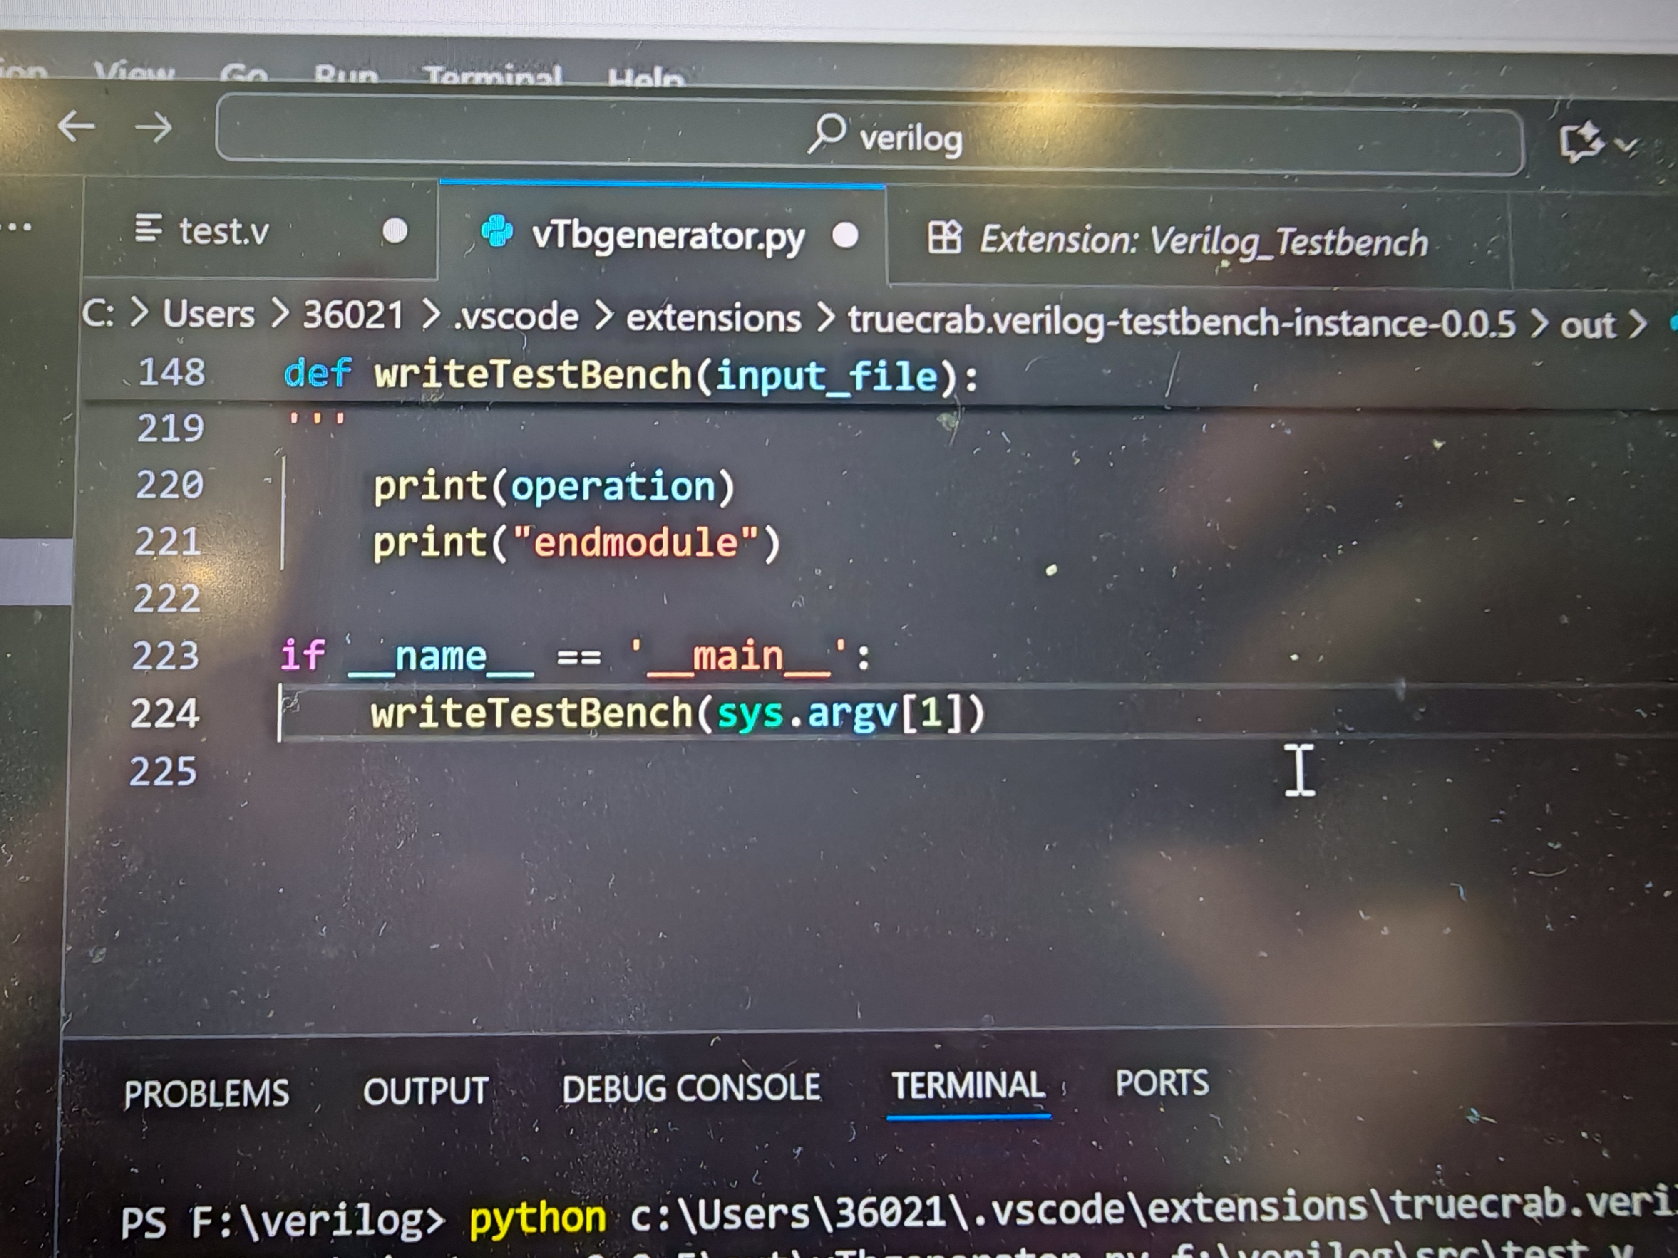Click unsaved dot on vTbgenerator.py tab
Screen dimensions: 1678x1258
click(x=845, y=236)
